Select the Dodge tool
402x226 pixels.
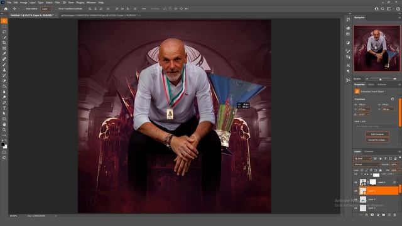coord(4,97)
